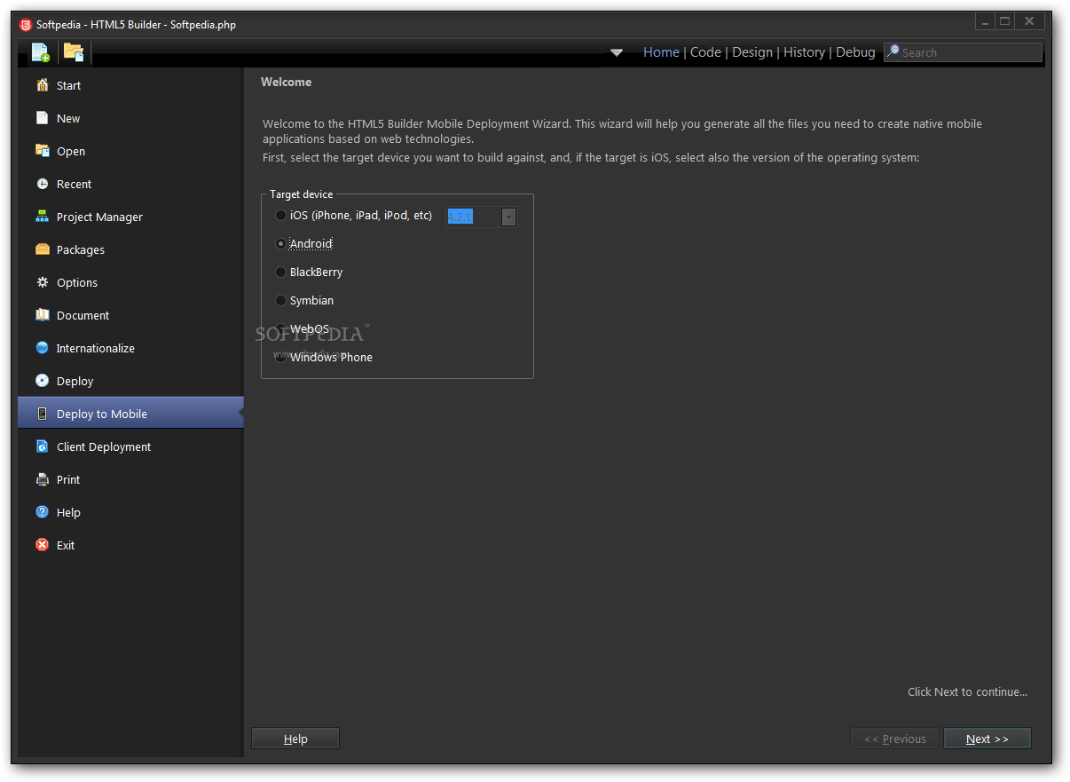Click the Help question mark icon

click(x=42, y=512)
